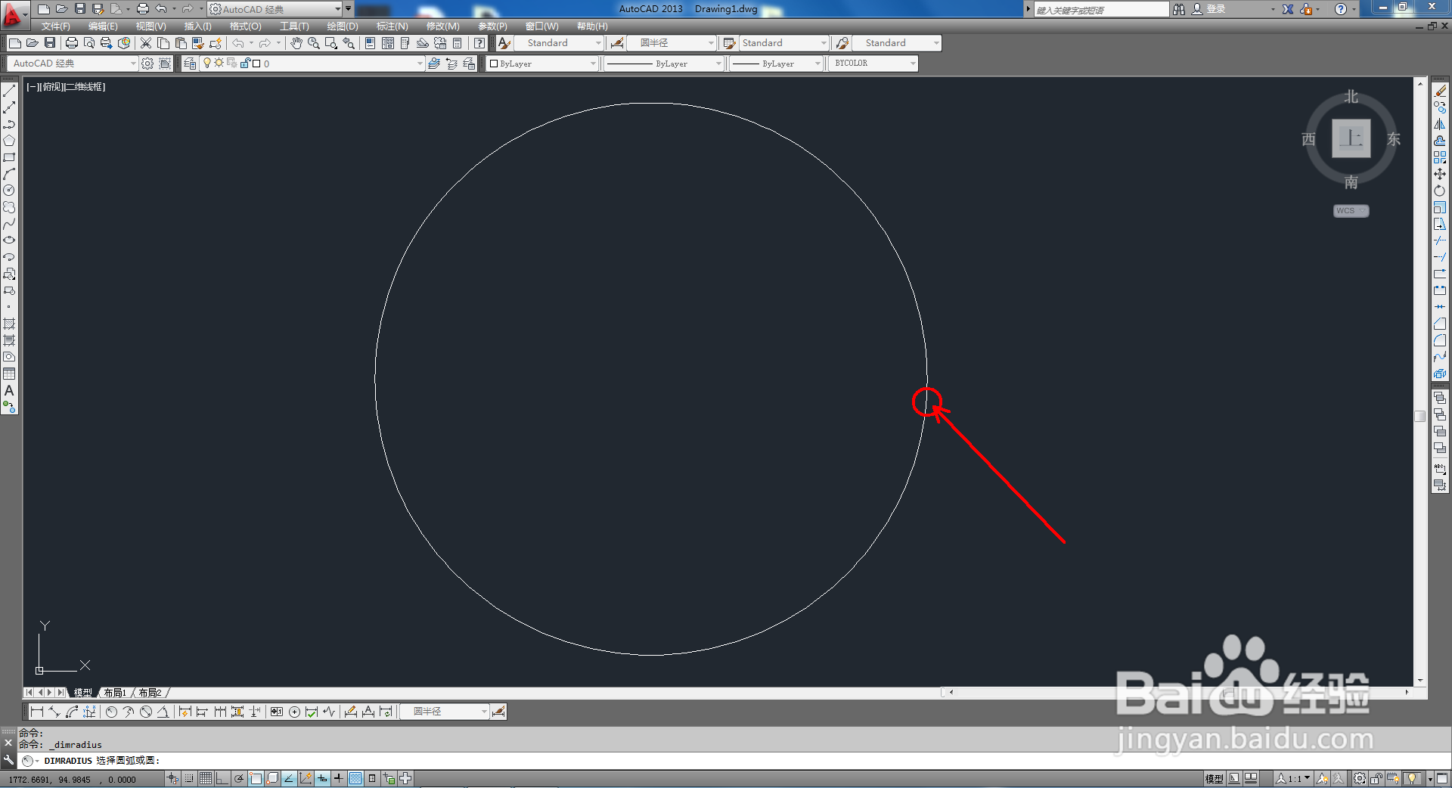
Task: Click the Center Mark tool
Action: [x=294, y=712]
